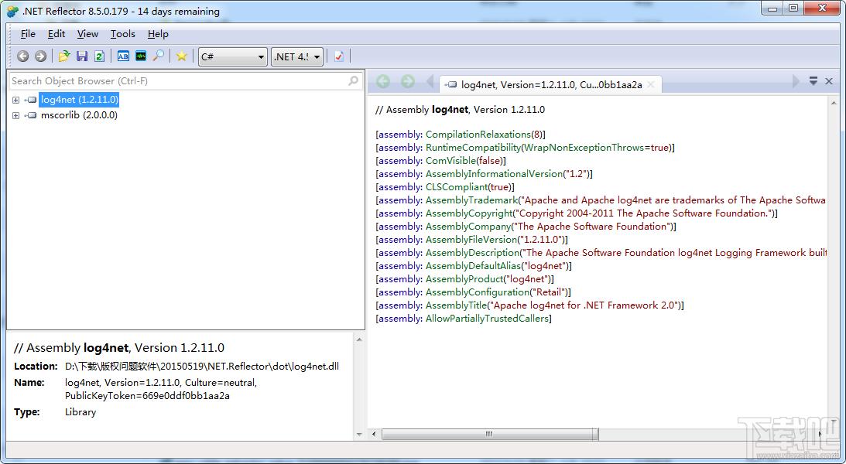The width and height of the screenshot is (846, 464).
Task: Click the blue AB toolbar icon
Action: pos(123,56)
